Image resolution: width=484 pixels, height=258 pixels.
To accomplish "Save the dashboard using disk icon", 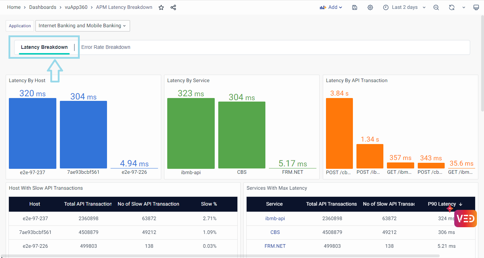I will (x=355, y=7).
